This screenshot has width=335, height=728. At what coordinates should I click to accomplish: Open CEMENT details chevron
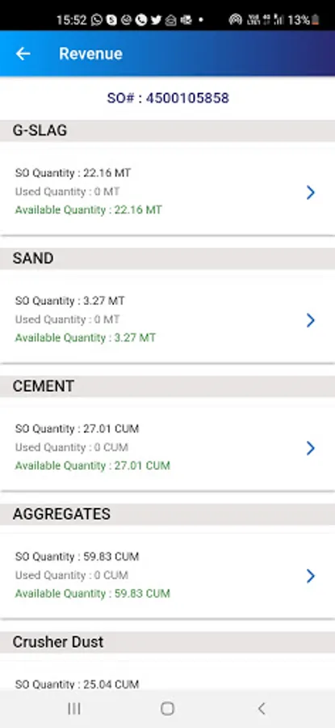click(x=311, y=448)
